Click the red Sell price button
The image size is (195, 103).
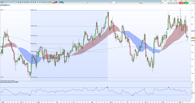coord(181,3)
